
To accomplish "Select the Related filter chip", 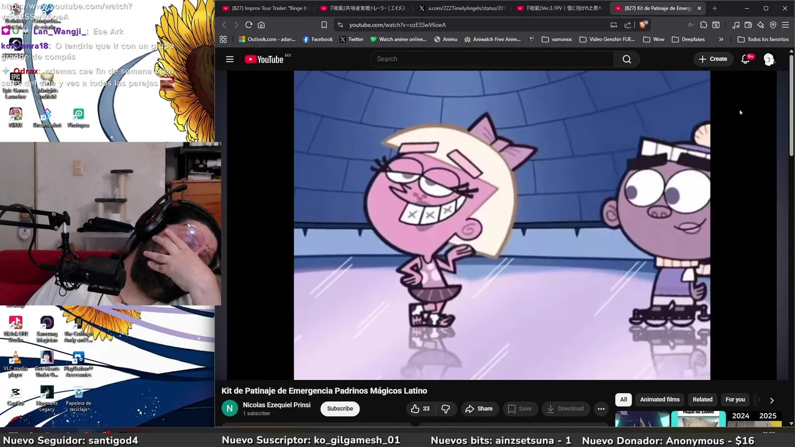I will [702, 399].
